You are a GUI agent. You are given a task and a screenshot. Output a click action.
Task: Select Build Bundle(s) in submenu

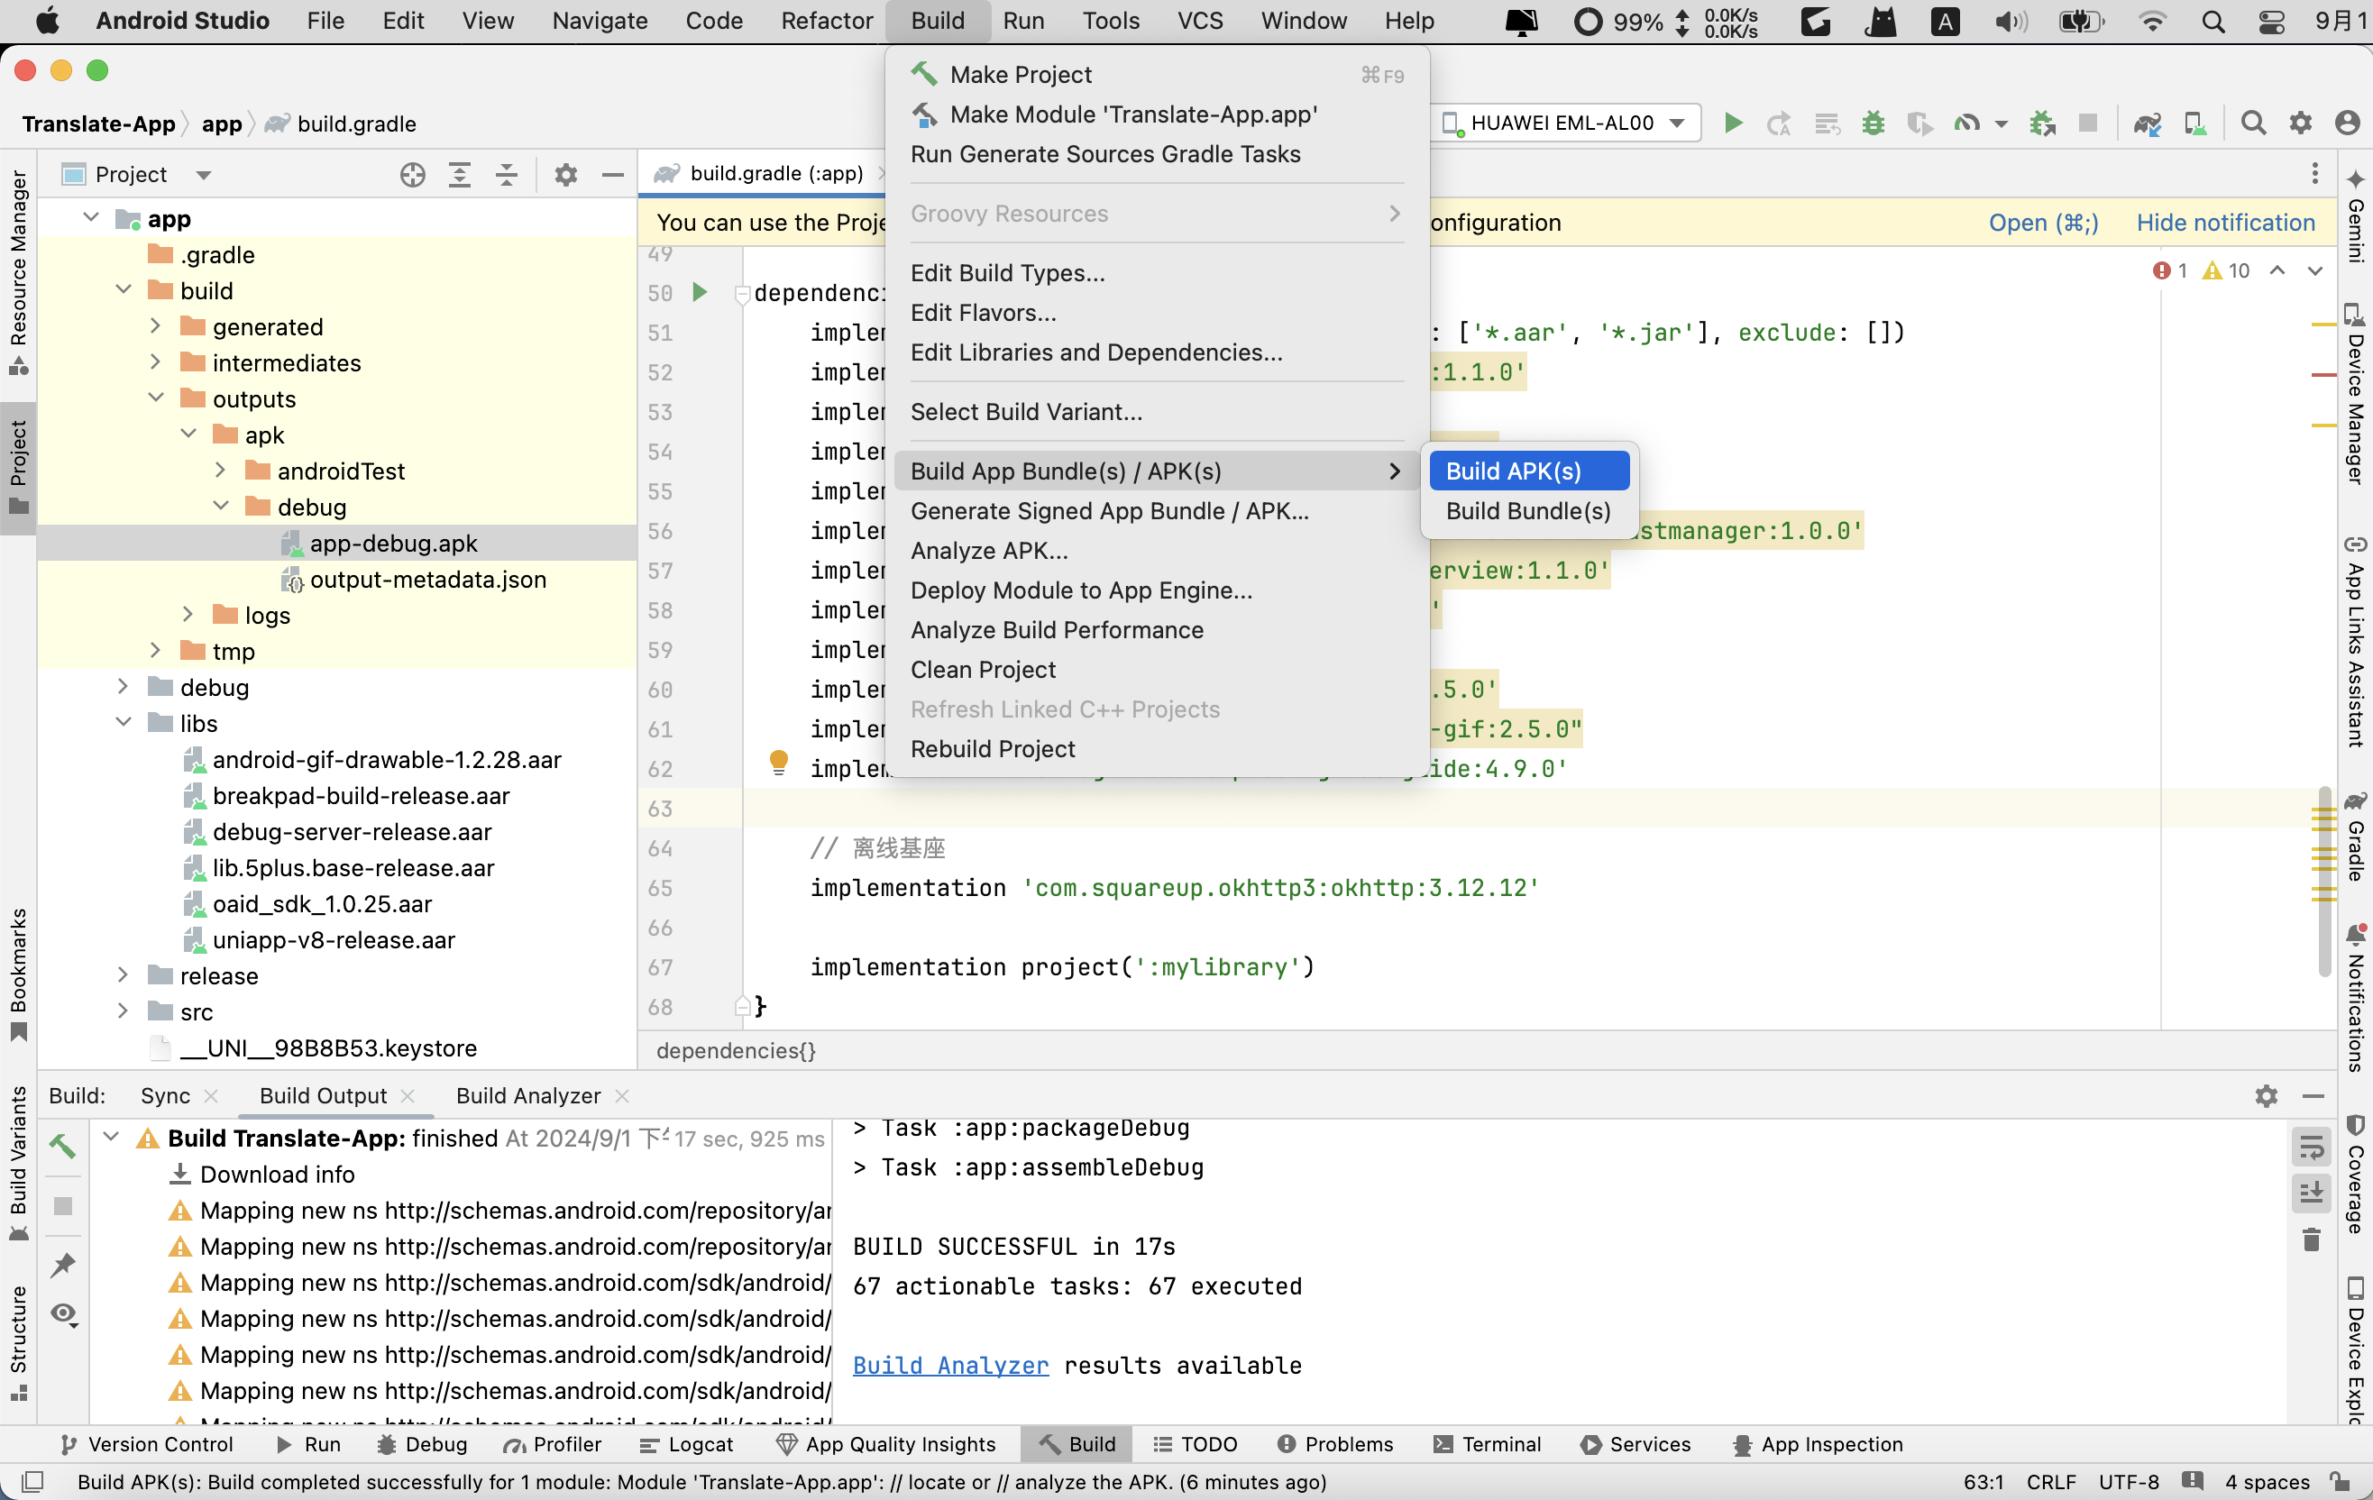[1528, 510]
